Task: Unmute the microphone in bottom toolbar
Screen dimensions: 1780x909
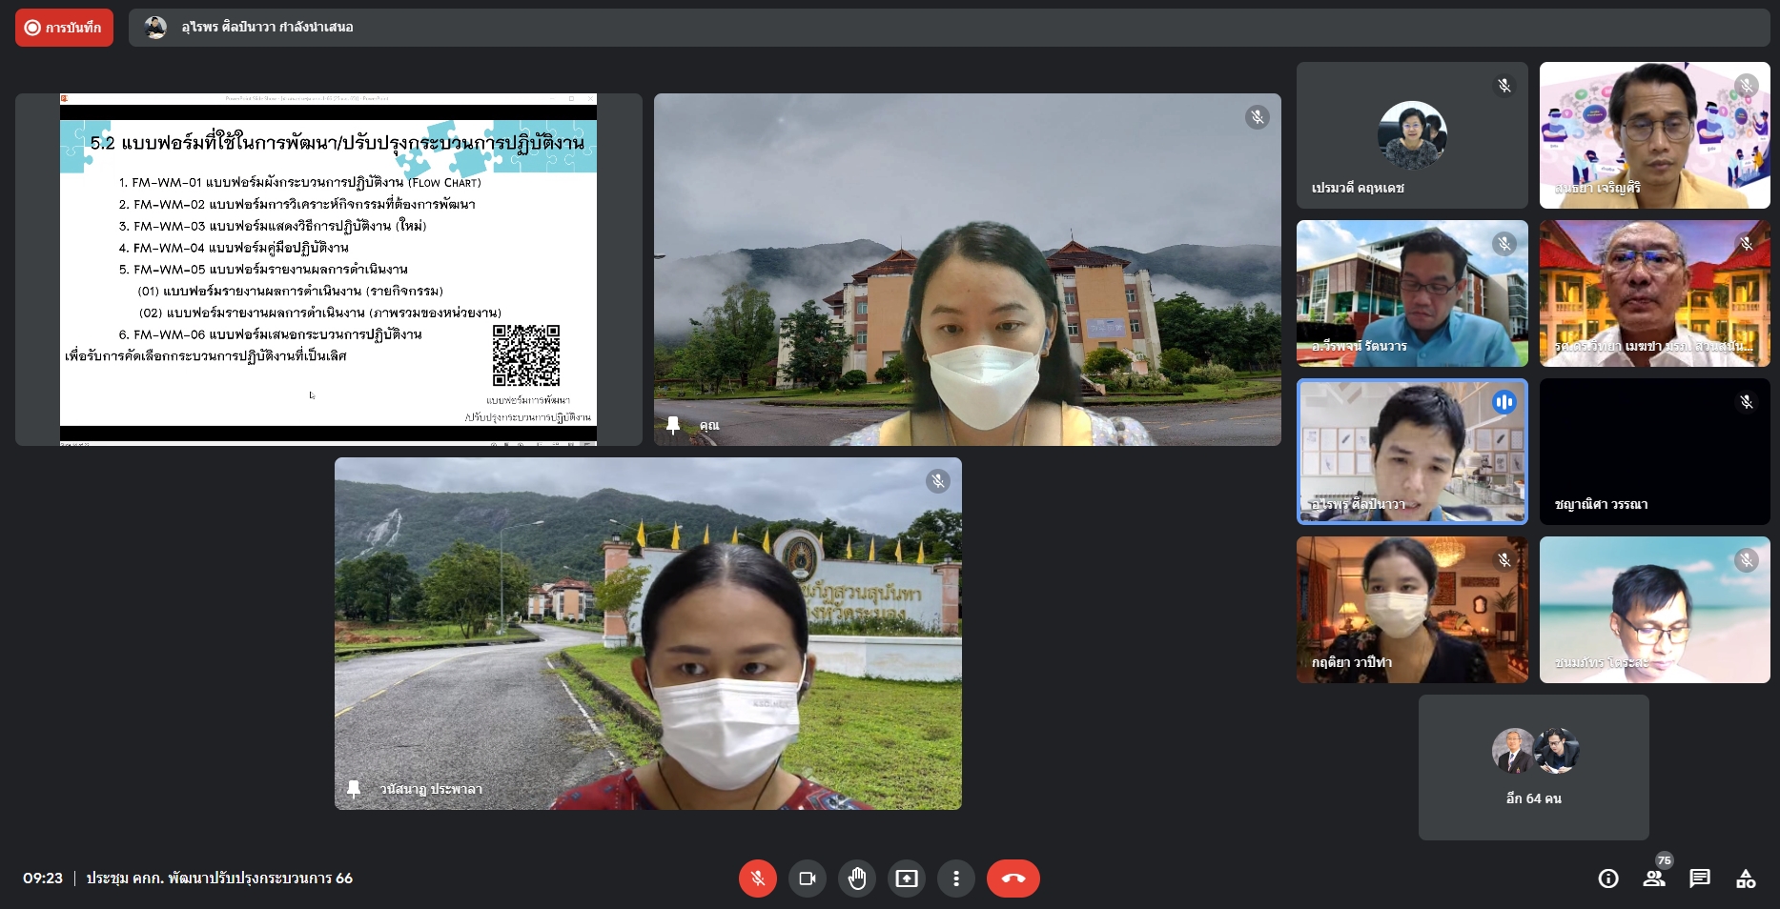Action: 757,879
